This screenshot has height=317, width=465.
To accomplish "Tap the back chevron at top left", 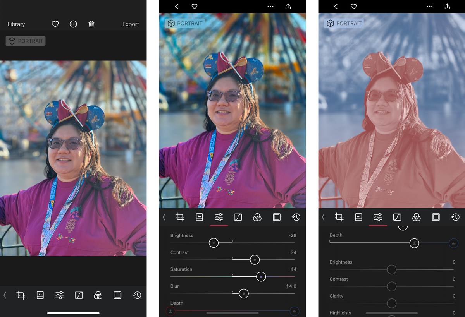I will pyautogui.click(x=177, y=6).
